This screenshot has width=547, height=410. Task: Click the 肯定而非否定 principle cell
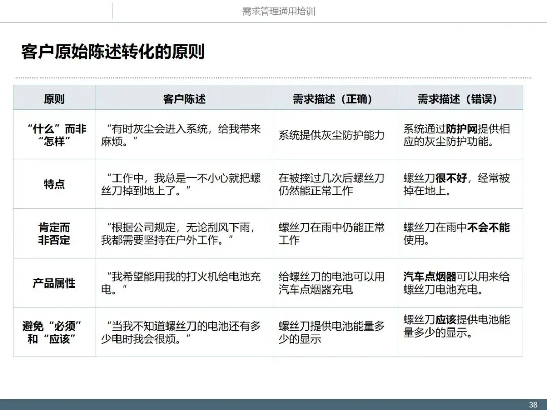coord(54,233)
